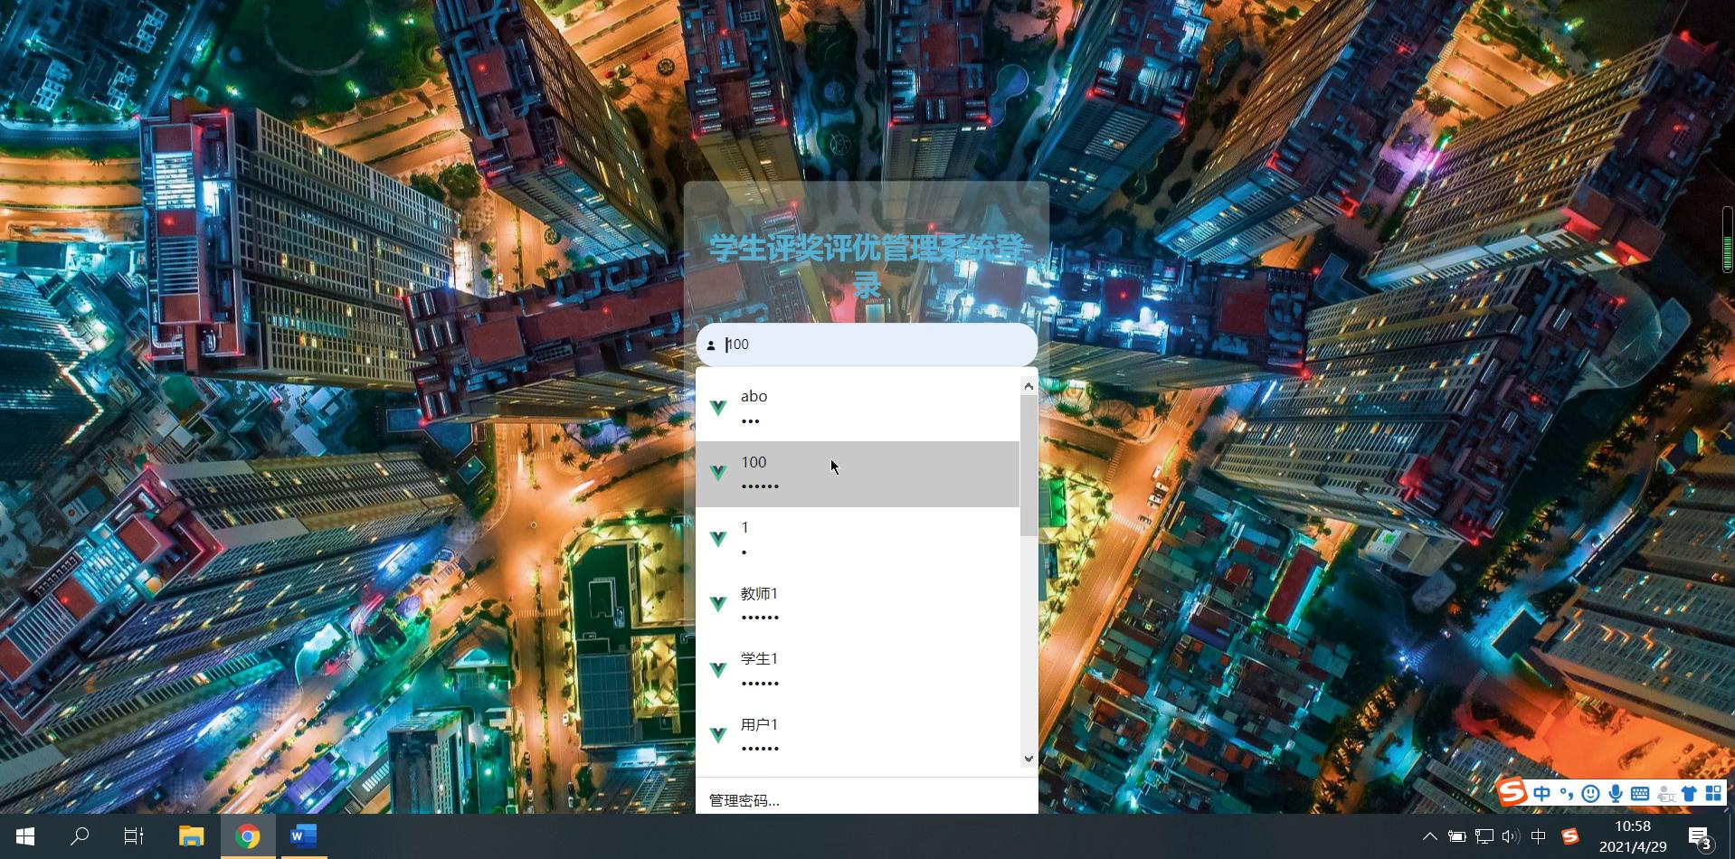This screenshot has width=1735, height=859.
Task: Click Sogou voice input microphone
Action: tap(1615, 794)
